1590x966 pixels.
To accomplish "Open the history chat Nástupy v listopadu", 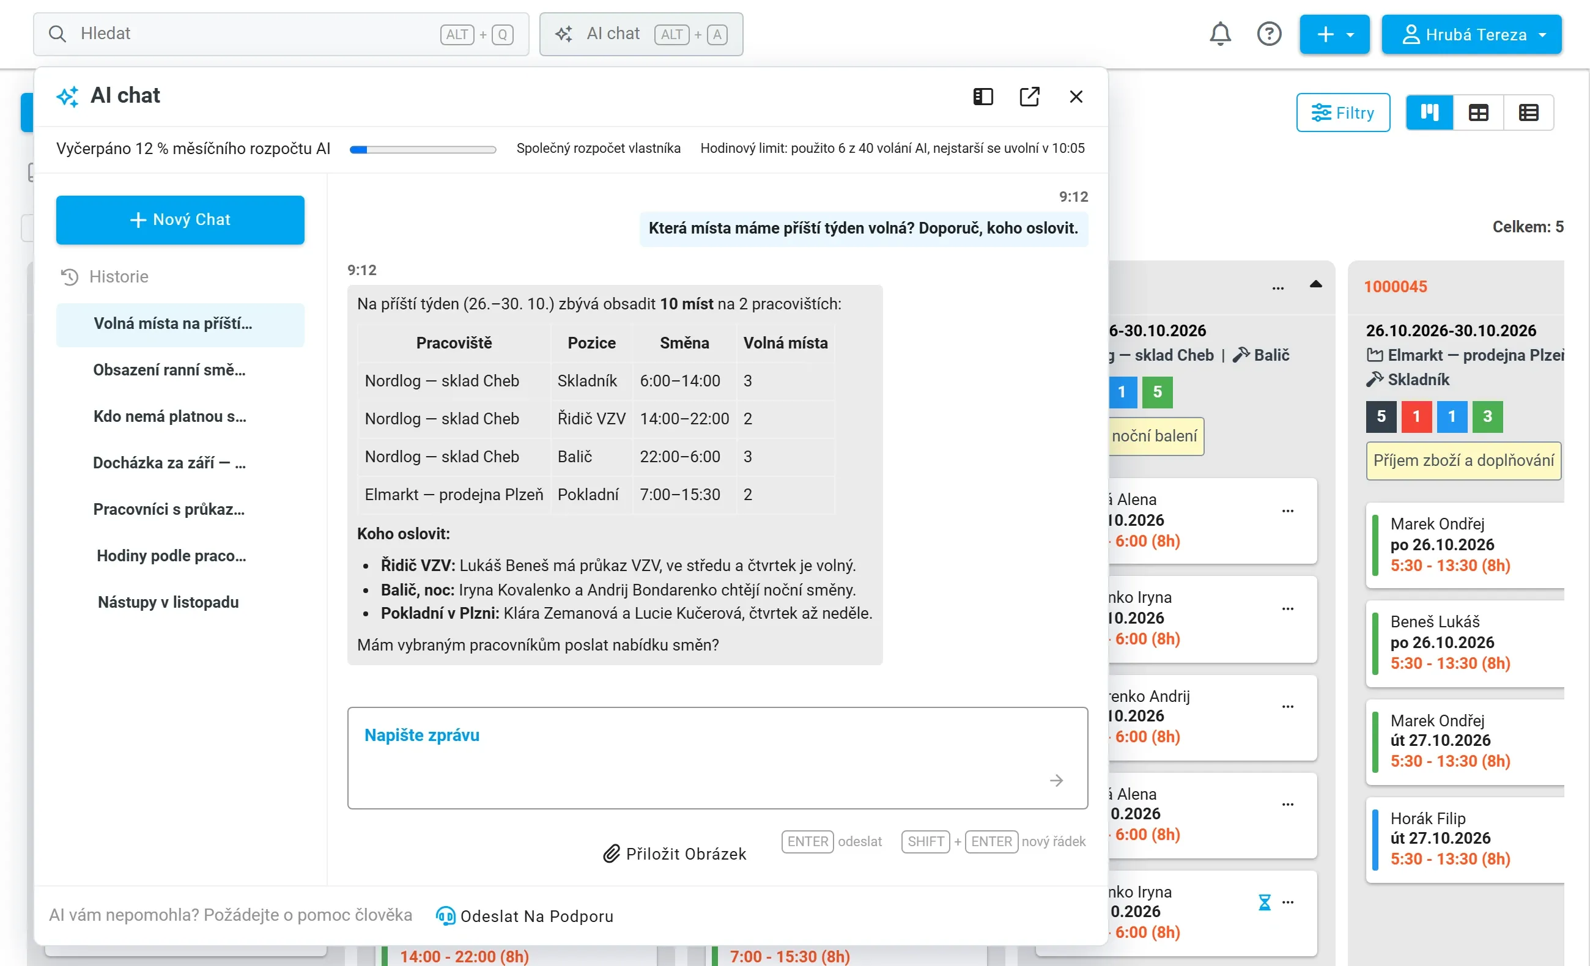I will pyautogui.click(x=180, y=603).
